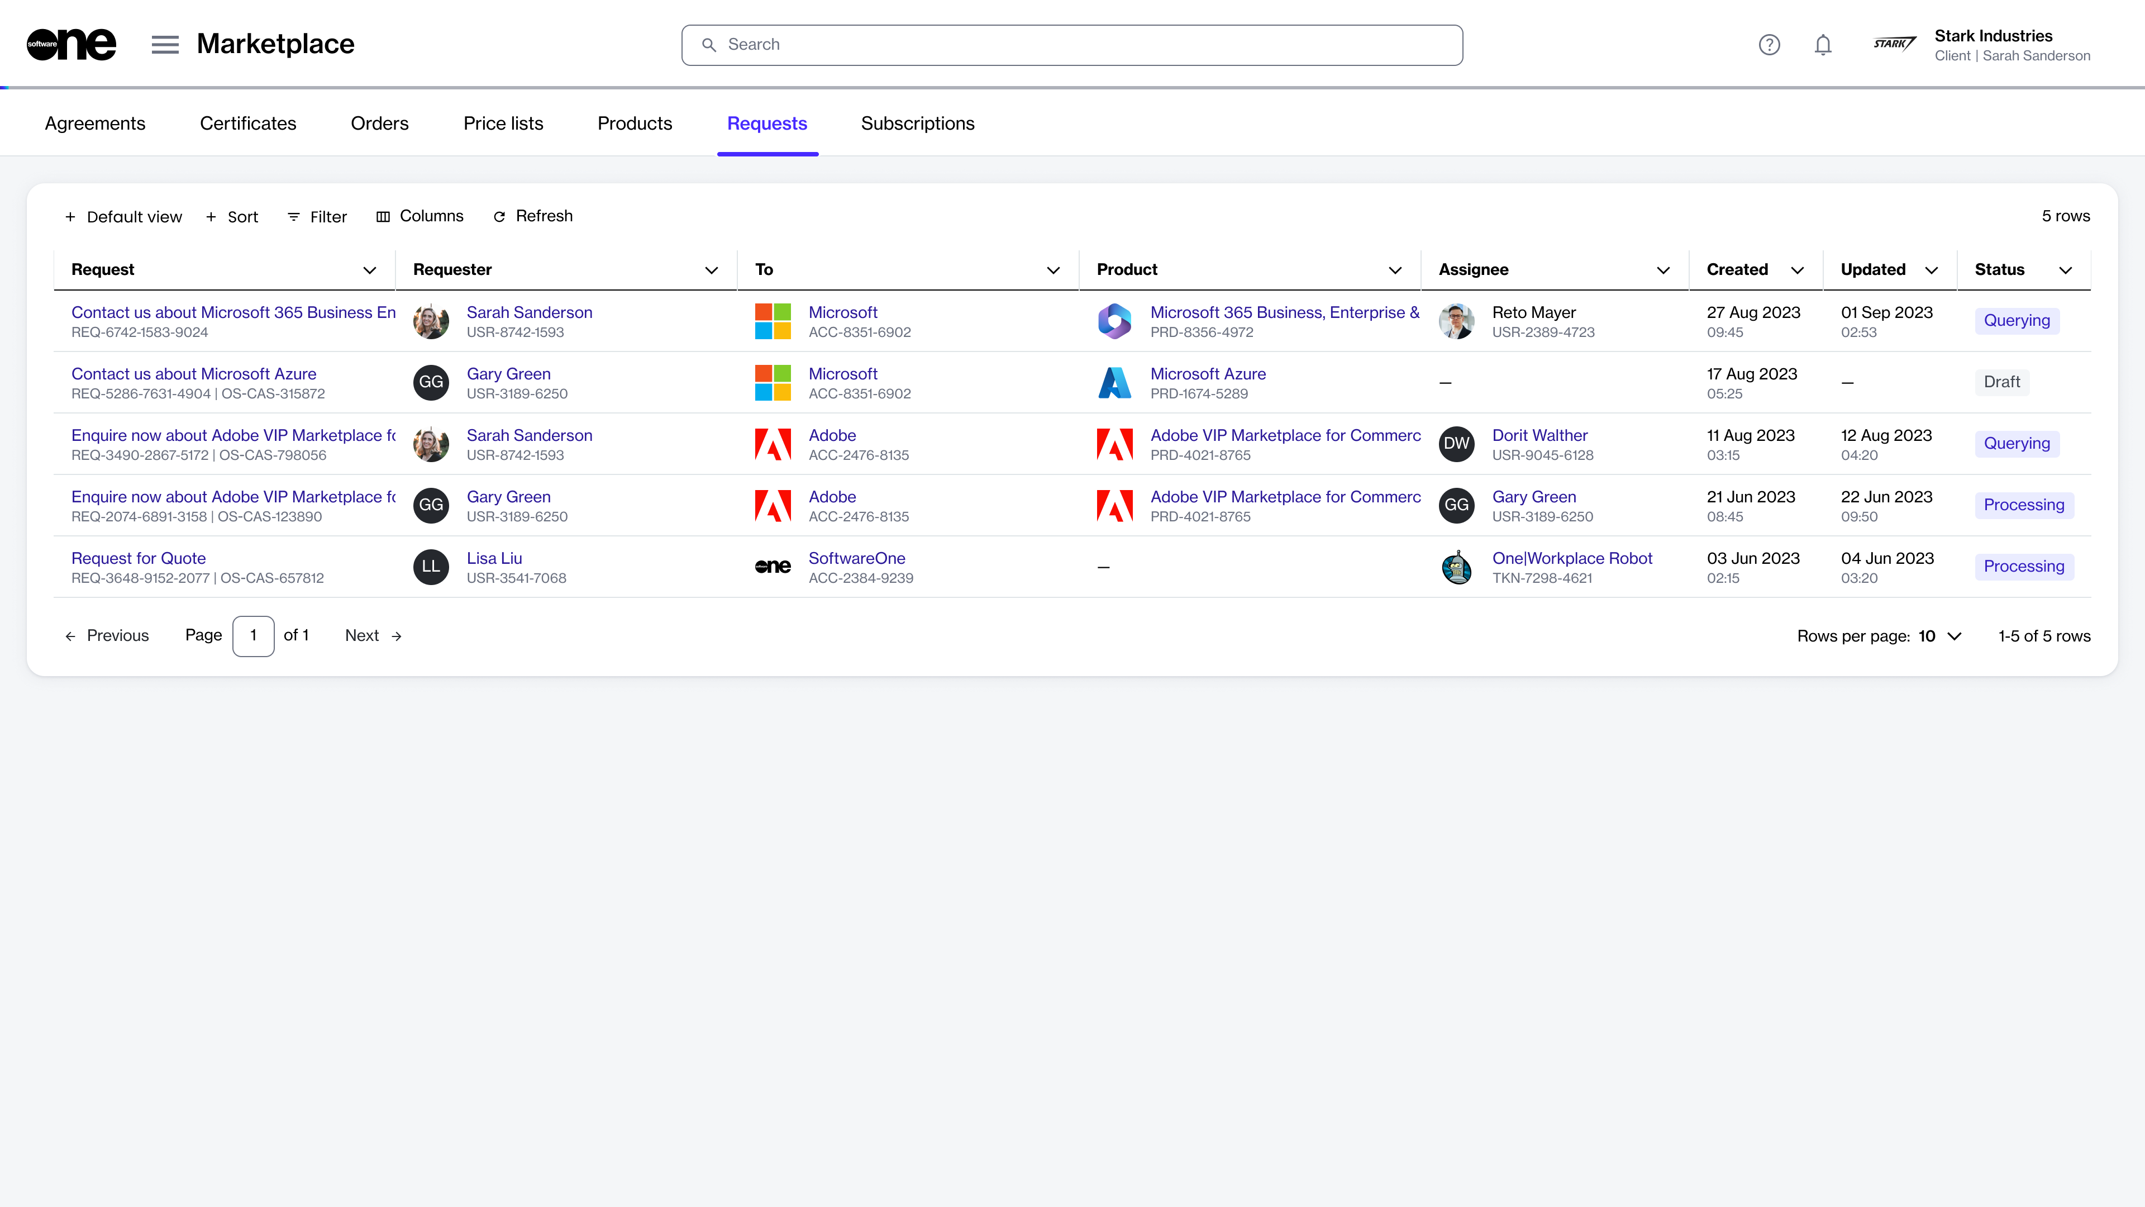Add a Sort rule

tap(232, 217)
